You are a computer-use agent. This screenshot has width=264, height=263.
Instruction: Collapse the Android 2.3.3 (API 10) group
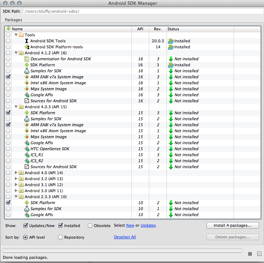(16, 197)
